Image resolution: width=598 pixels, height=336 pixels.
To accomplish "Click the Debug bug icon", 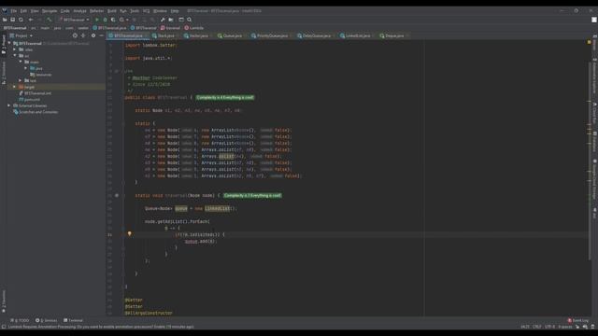I will (x=106, y=20).
